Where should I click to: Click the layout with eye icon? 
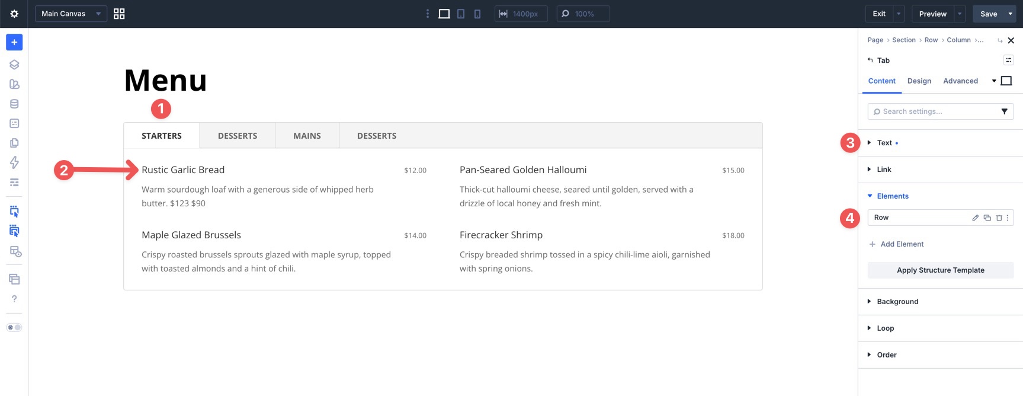pos(15,251)
